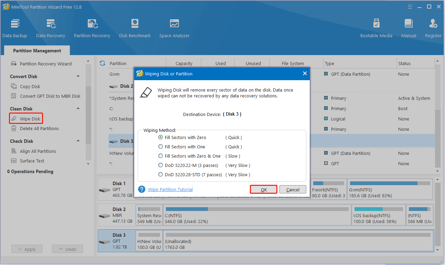
Task: Close the Wiping Disk or Partition dialog
Action: pyautogui.click(x=305, y=74)
